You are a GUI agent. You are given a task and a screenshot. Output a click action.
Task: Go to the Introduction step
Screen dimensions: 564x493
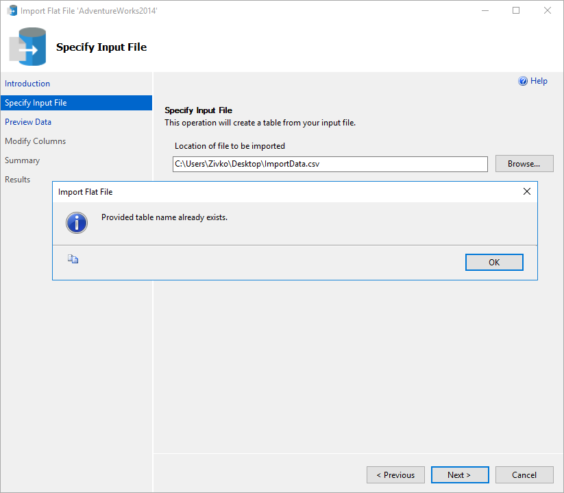click(x=27, y=84)
